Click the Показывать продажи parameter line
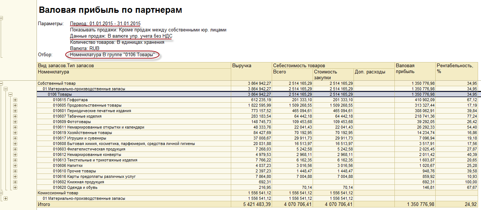 [x=148, y=30]
